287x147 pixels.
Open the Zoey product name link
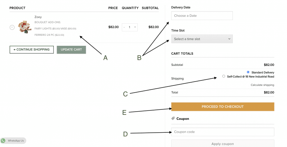click(x=38, y=17)
